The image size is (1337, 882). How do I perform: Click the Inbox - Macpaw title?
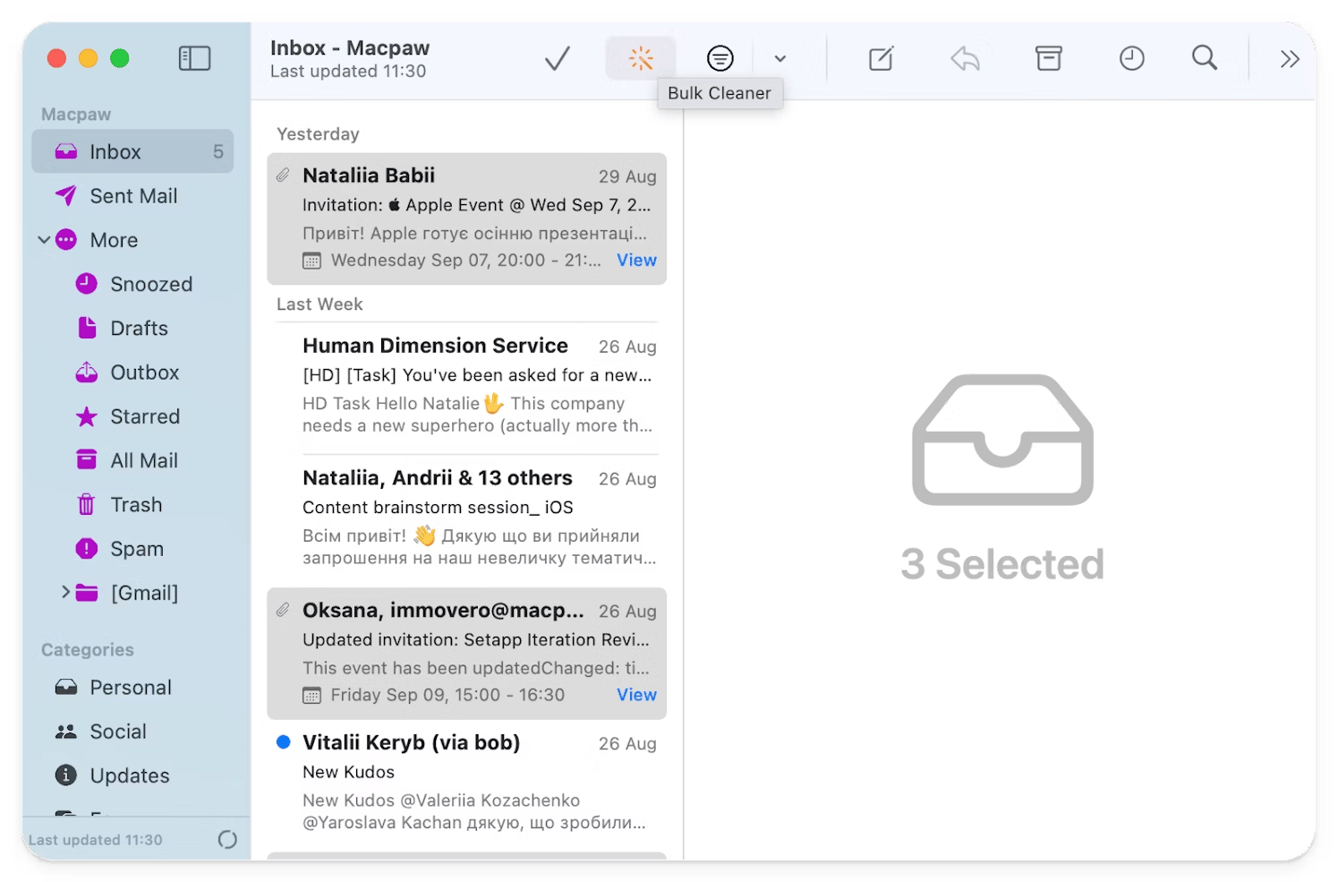click(350, 47)
